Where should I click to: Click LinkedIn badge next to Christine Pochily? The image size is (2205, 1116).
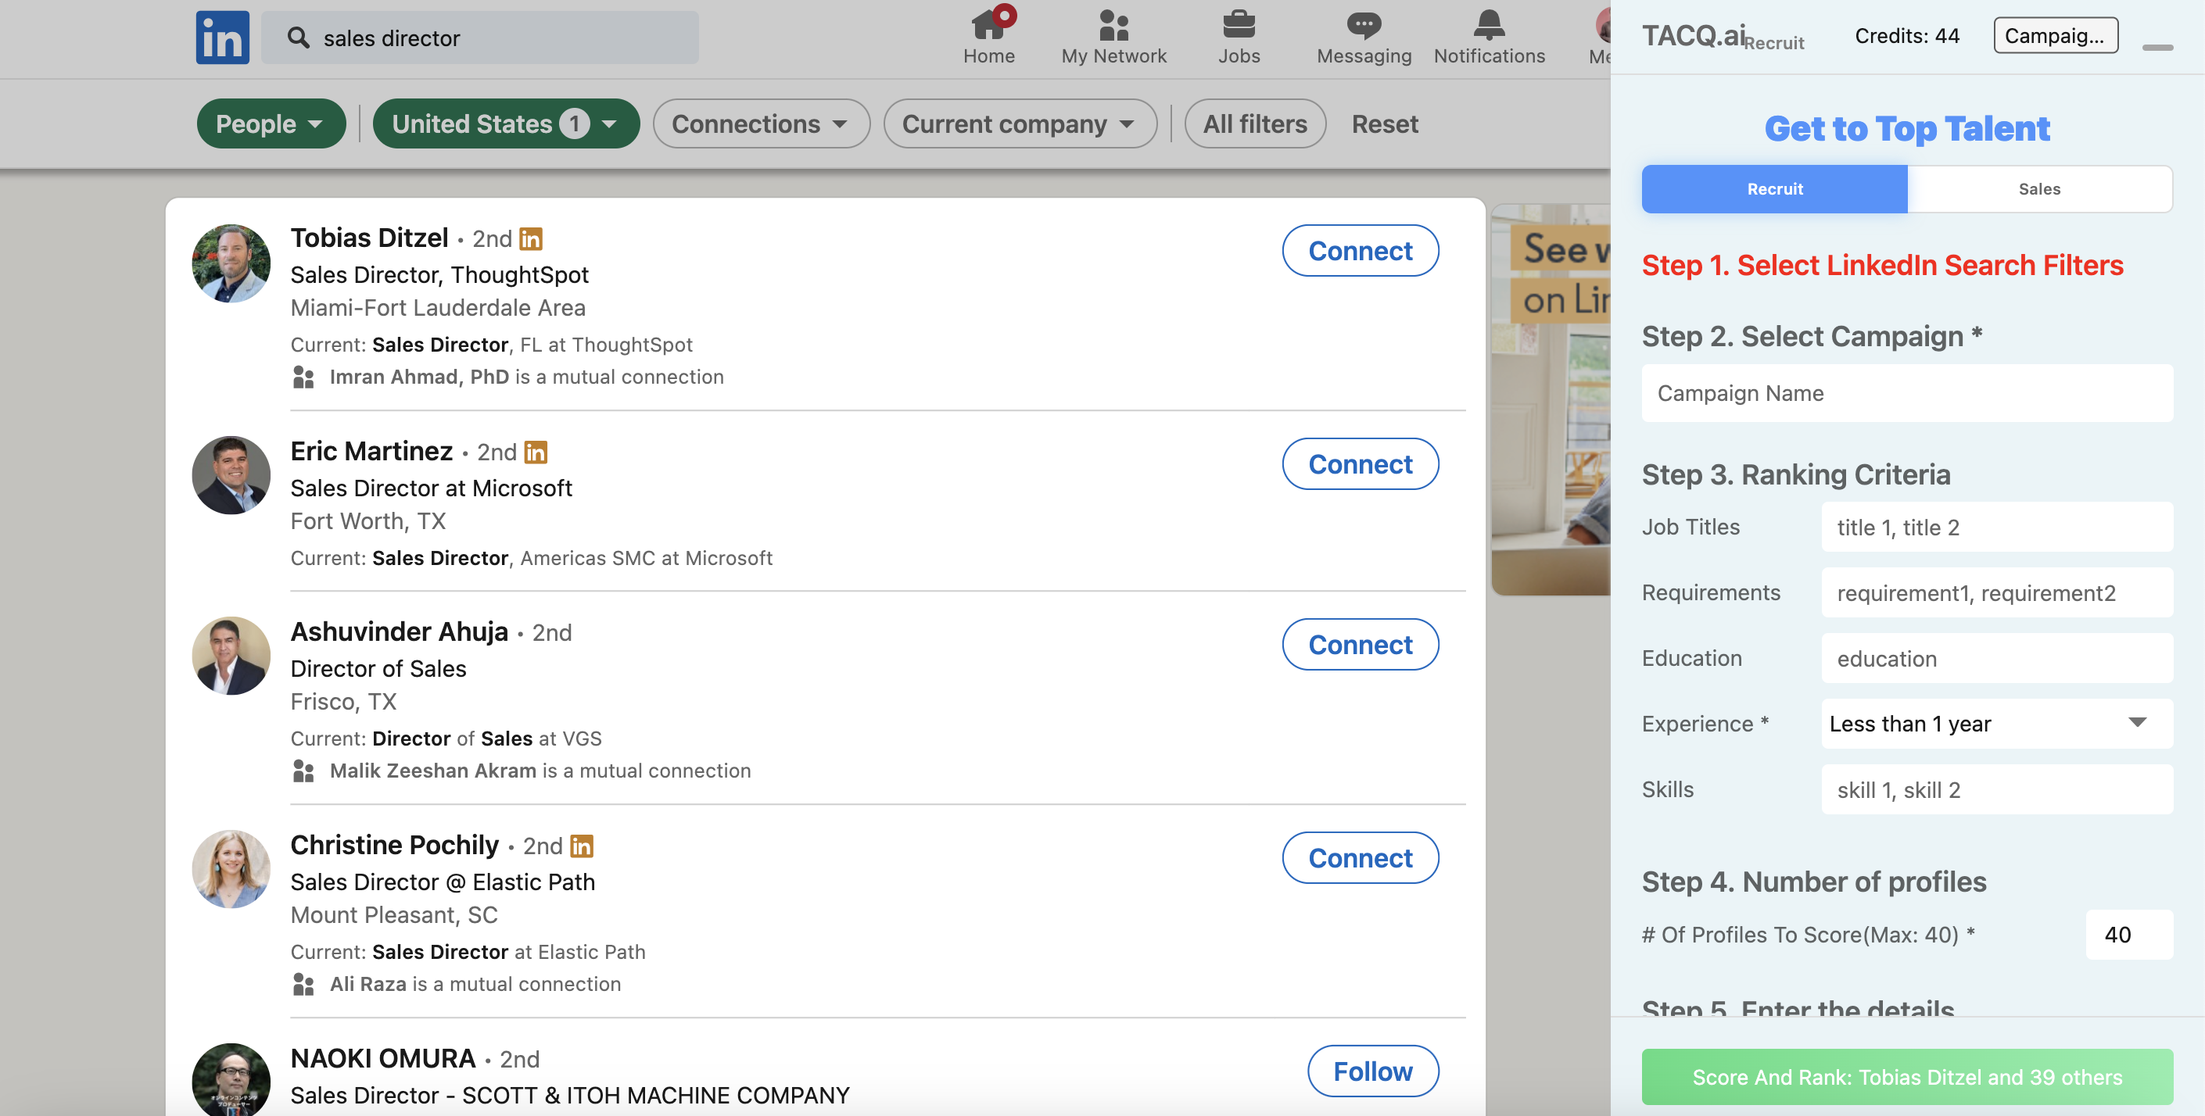[582, 846]
